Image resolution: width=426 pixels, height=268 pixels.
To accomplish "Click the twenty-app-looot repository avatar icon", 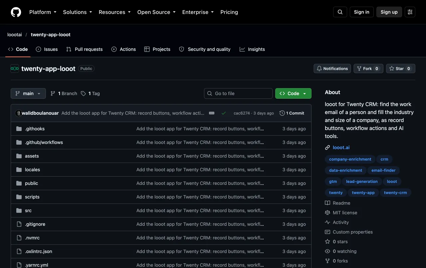I will point(15,68).
